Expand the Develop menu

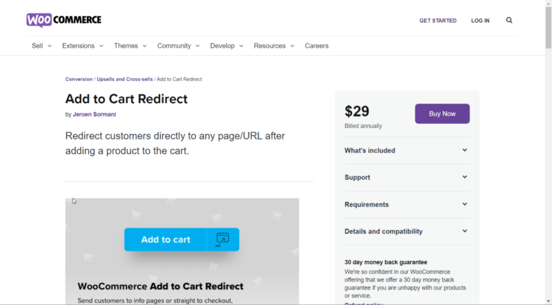pos(227,46)
